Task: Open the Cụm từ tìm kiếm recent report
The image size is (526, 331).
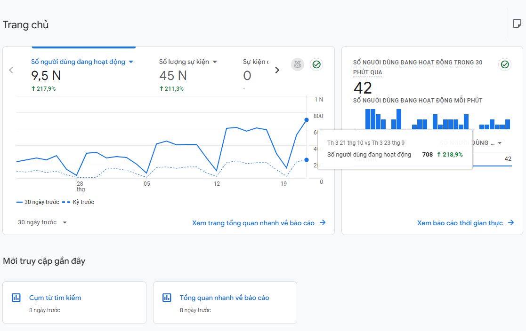Action: pos(55,298)
